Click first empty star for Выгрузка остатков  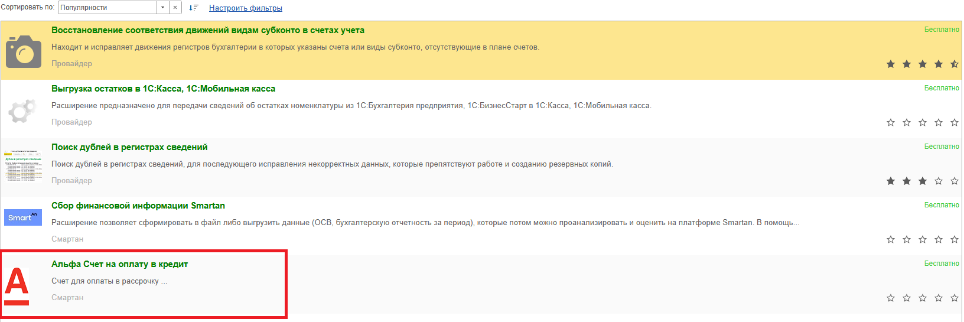pos(891,122)
